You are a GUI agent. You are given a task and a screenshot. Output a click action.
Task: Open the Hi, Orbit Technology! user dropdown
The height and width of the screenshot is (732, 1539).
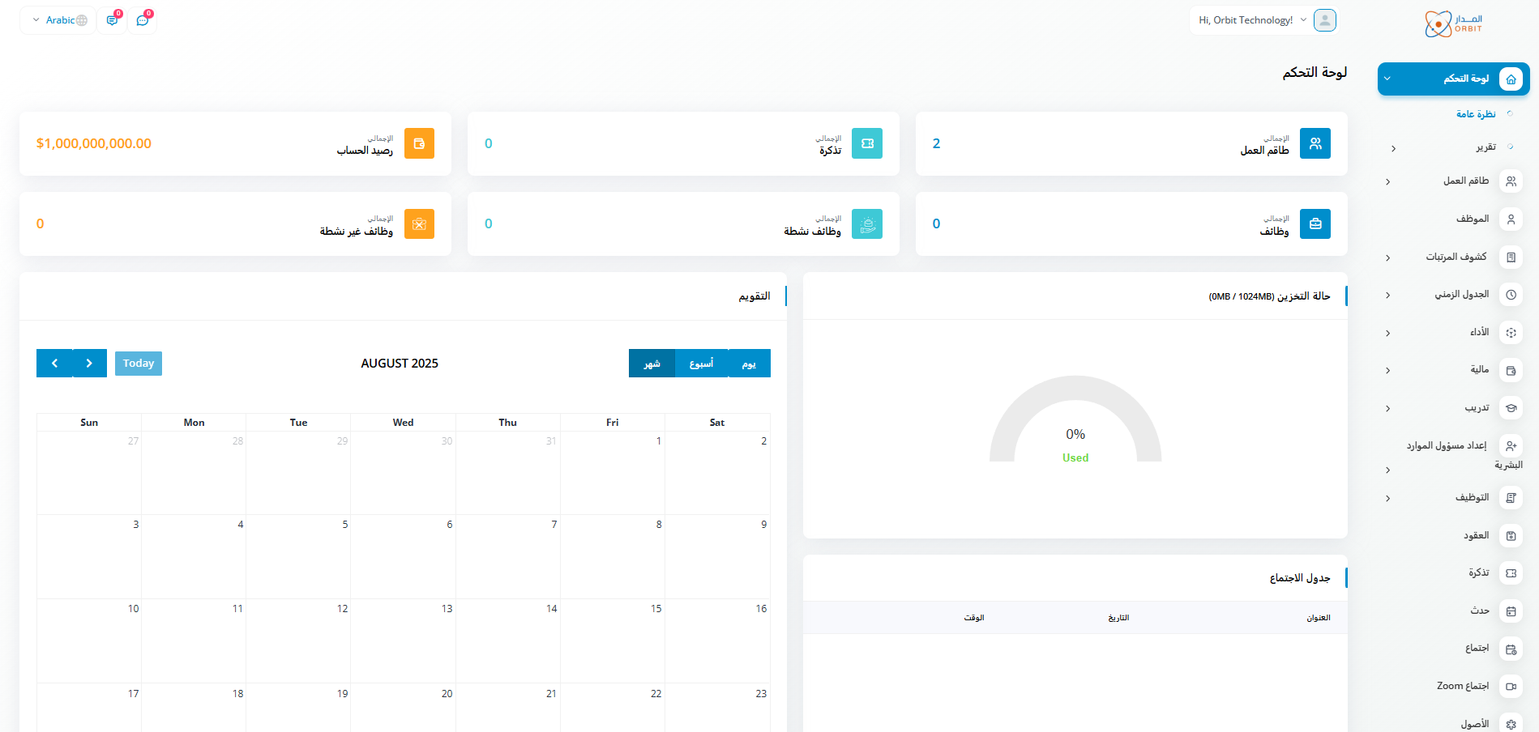(1252, 20)
